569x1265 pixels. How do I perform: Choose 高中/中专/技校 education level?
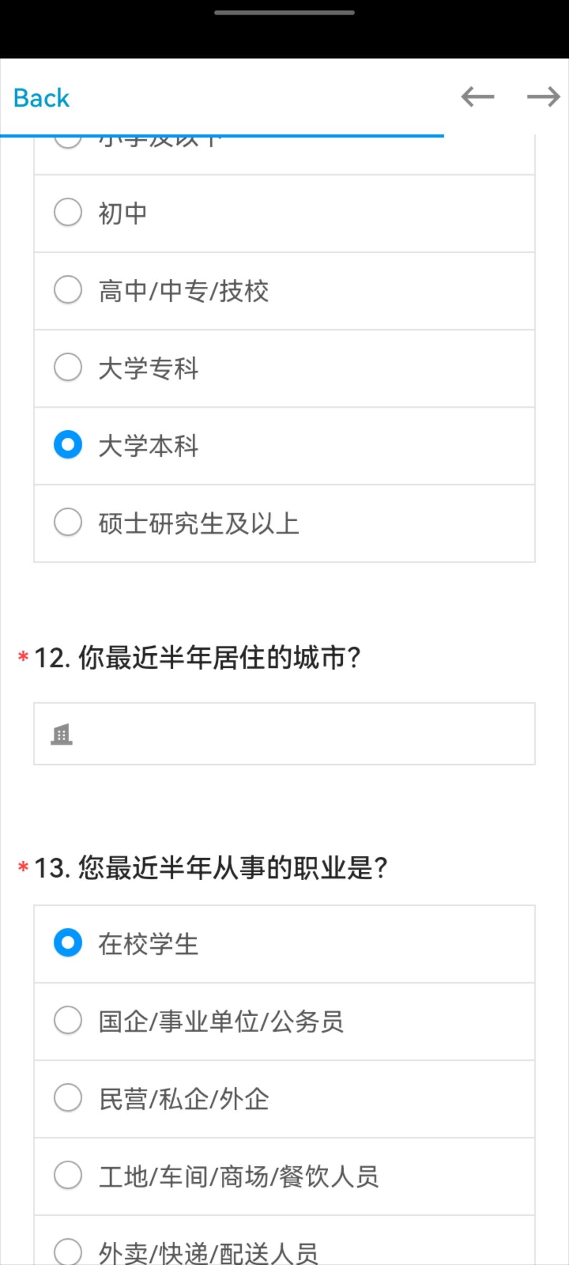coord(68,289)
